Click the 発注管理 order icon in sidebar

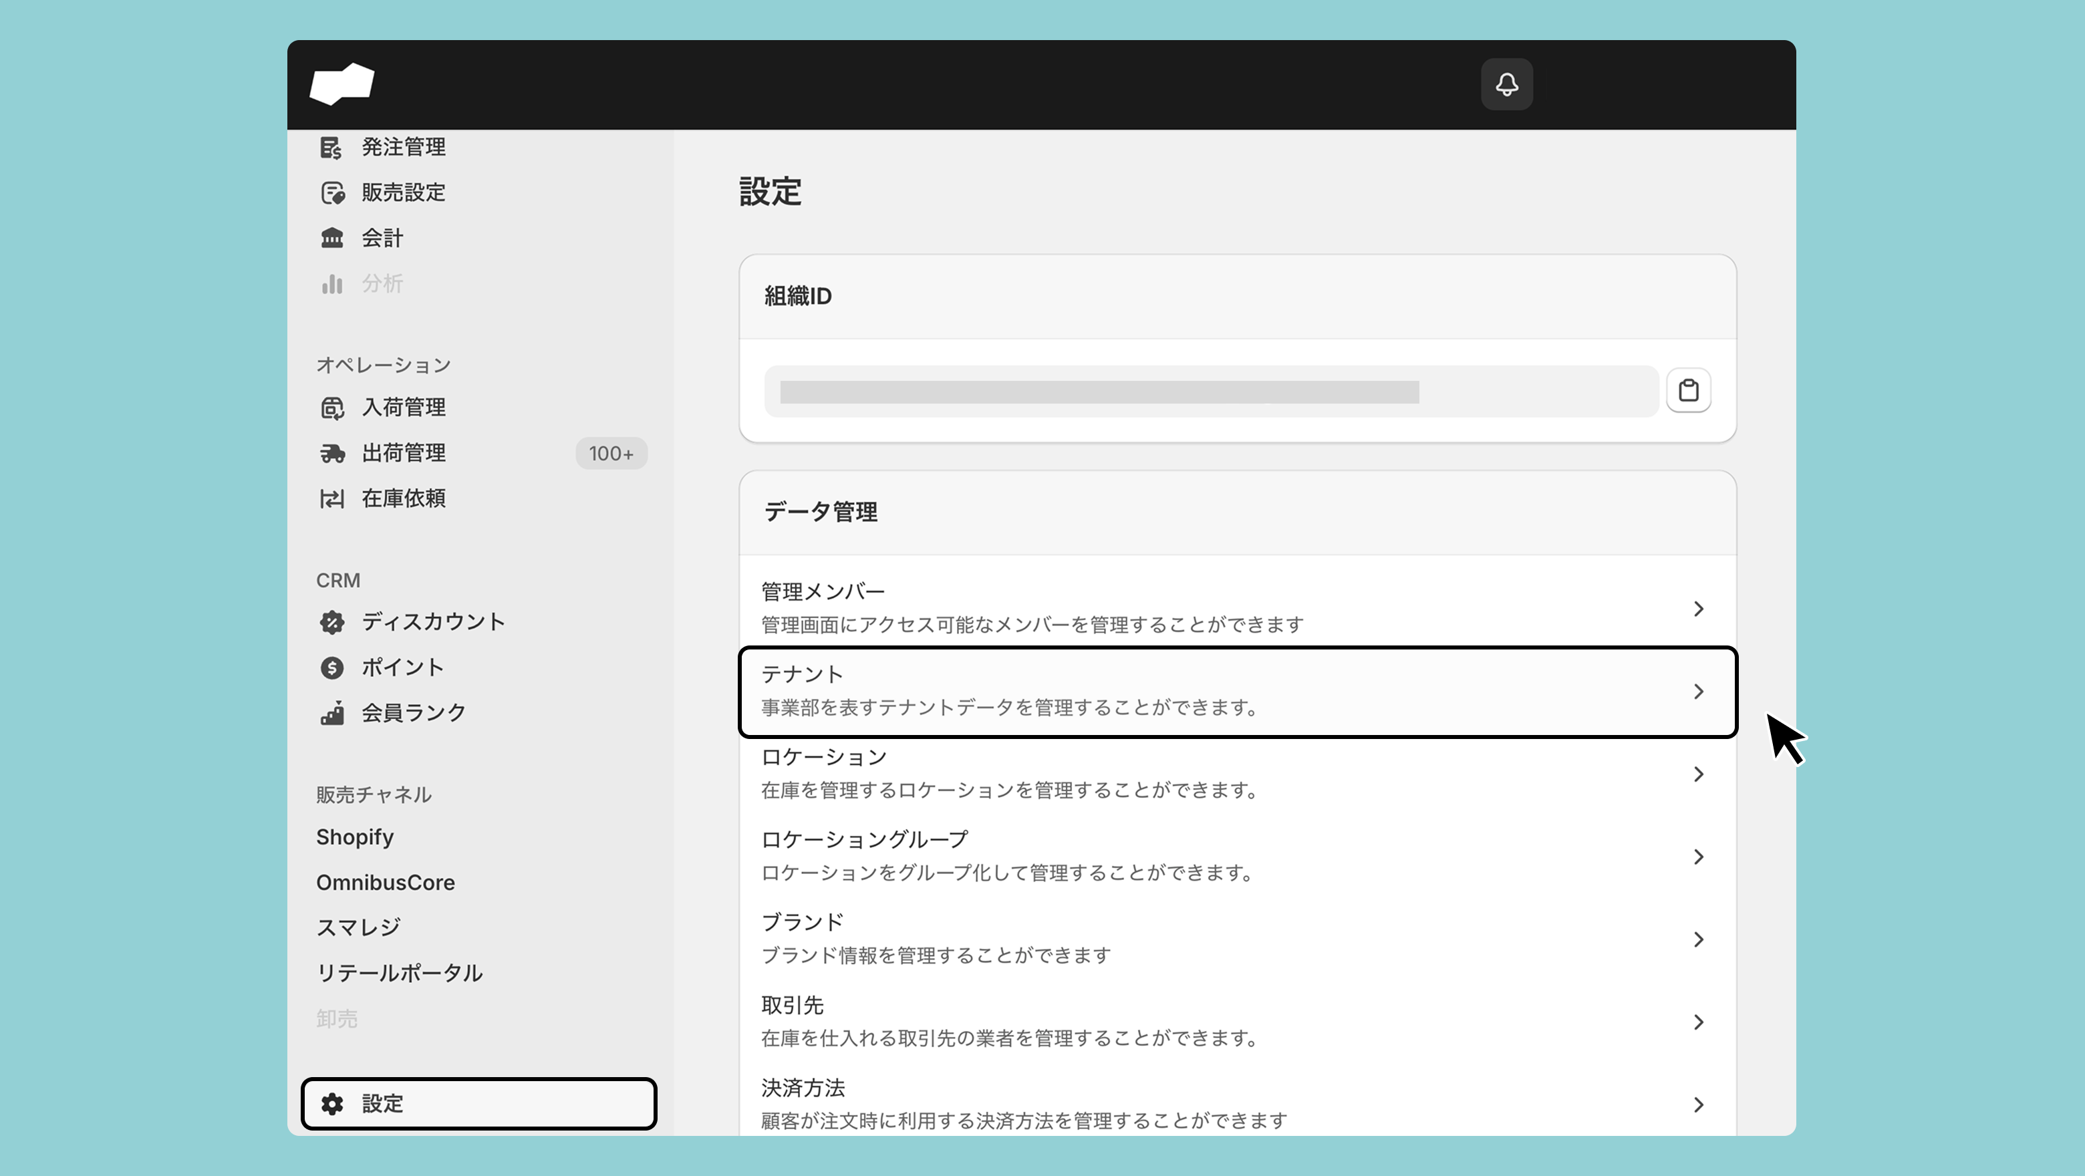click(x=331, y=147)
